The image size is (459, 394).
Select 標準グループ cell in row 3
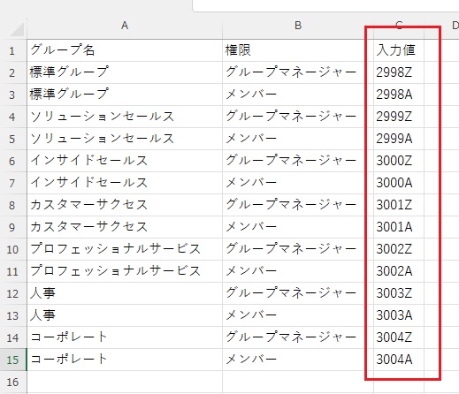tap(125, 95)
